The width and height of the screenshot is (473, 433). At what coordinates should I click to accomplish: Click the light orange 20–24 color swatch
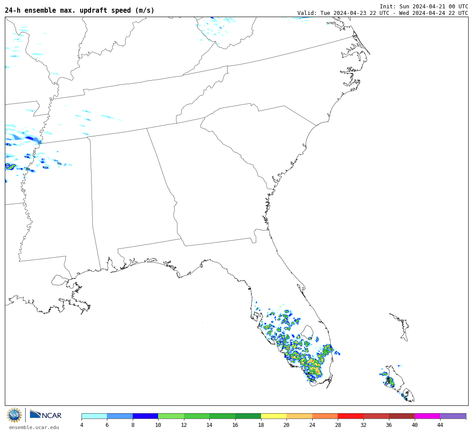coord(299,416)
